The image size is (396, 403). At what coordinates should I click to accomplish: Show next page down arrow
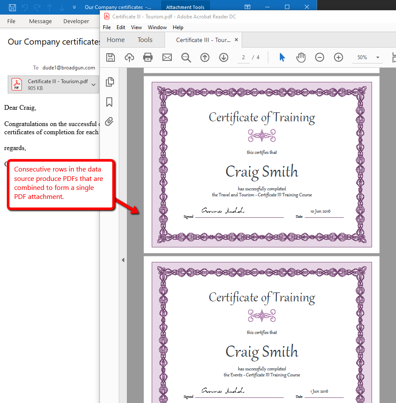(x=224, y=57)
